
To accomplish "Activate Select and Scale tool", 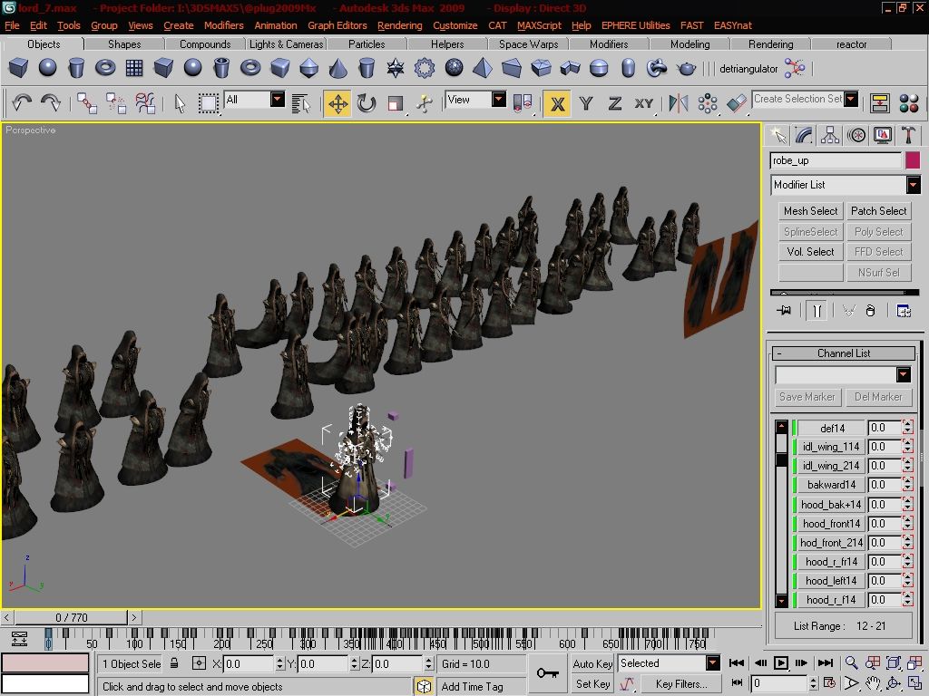I will [396, 103].
